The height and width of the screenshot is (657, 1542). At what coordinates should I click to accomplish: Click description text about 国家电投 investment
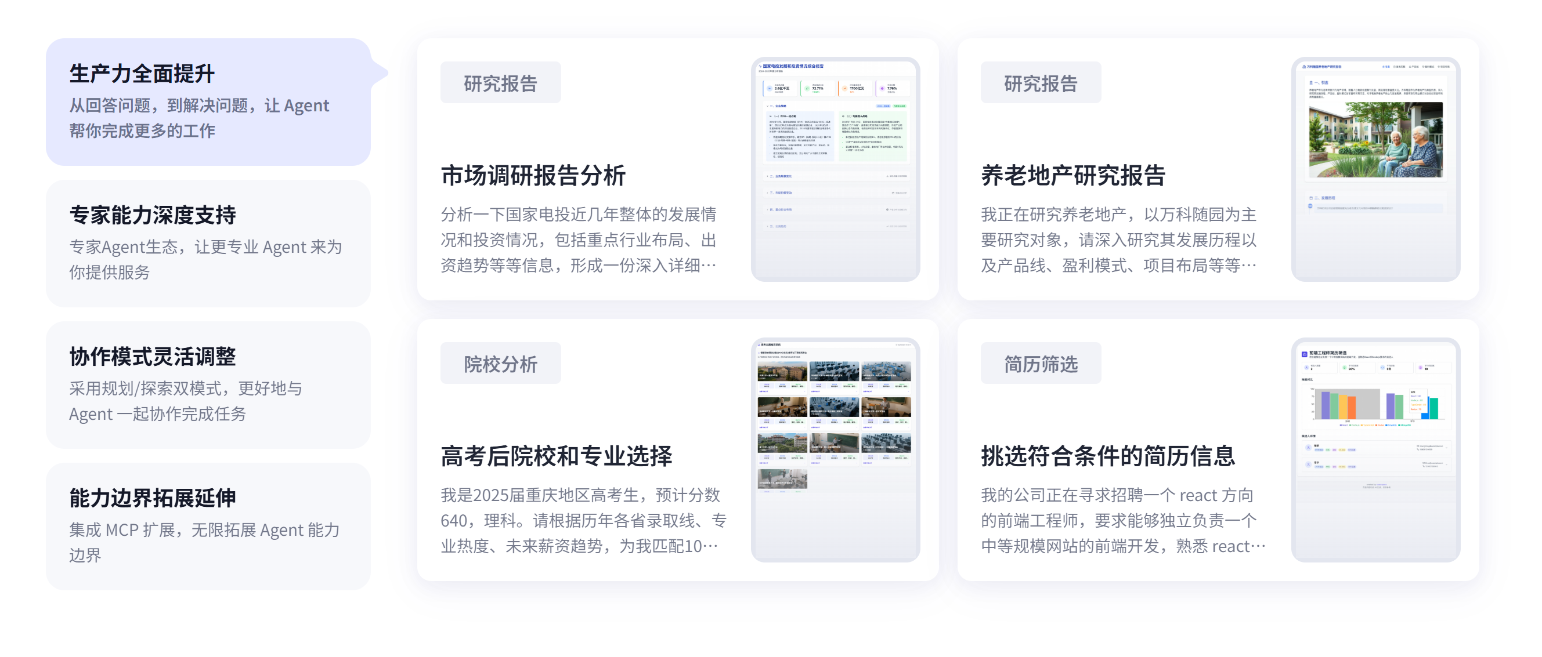578,239
